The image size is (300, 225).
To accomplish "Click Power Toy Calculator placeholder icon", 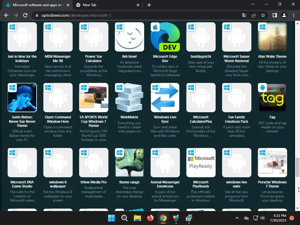I will (93, 37).
